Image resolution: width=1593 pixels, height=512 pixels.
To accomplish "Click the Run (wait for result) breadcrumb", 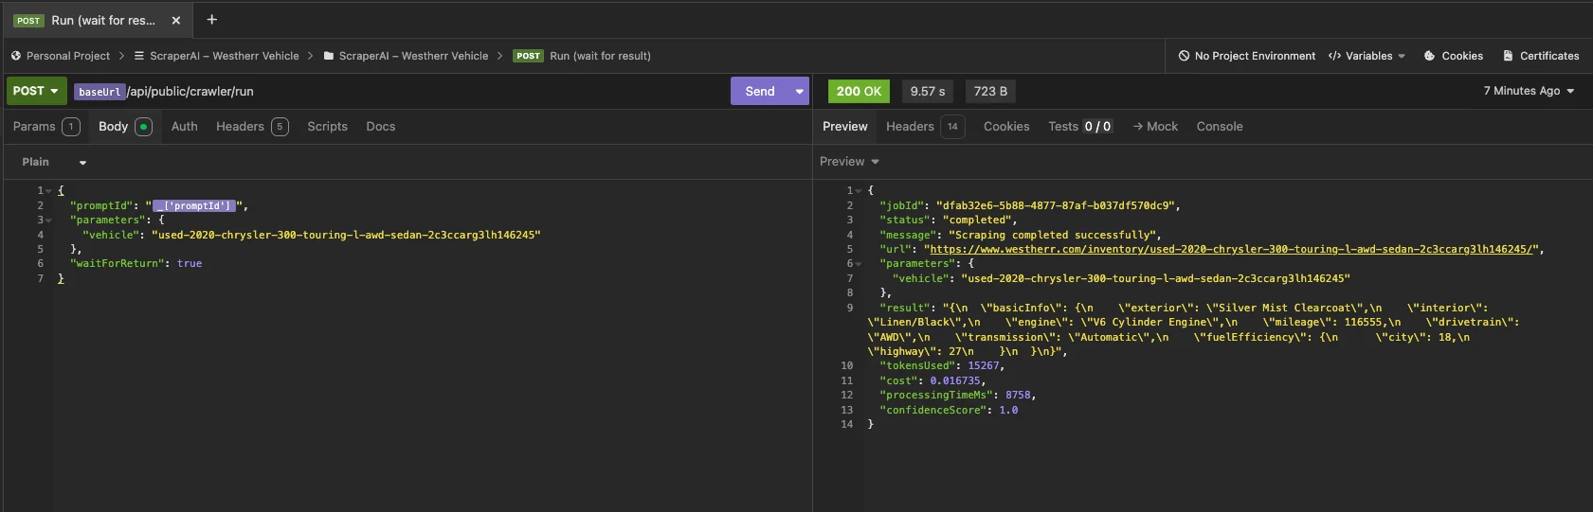I will [x=600, y=56].
